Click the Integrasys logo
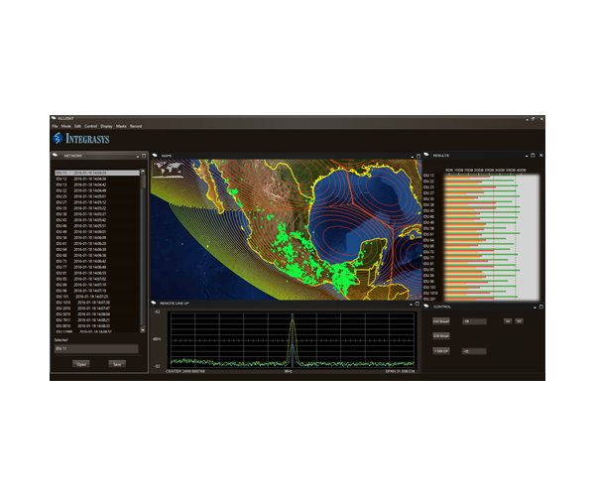The height and width of the screenshot is (496, 595). click(x=81, y=138)
